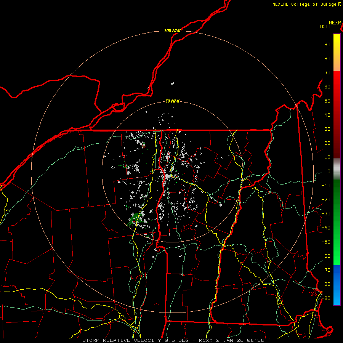Click the large green inbound velocity patch
The width and height of the screenshot is (343, 343).
[x=134, y=220]
